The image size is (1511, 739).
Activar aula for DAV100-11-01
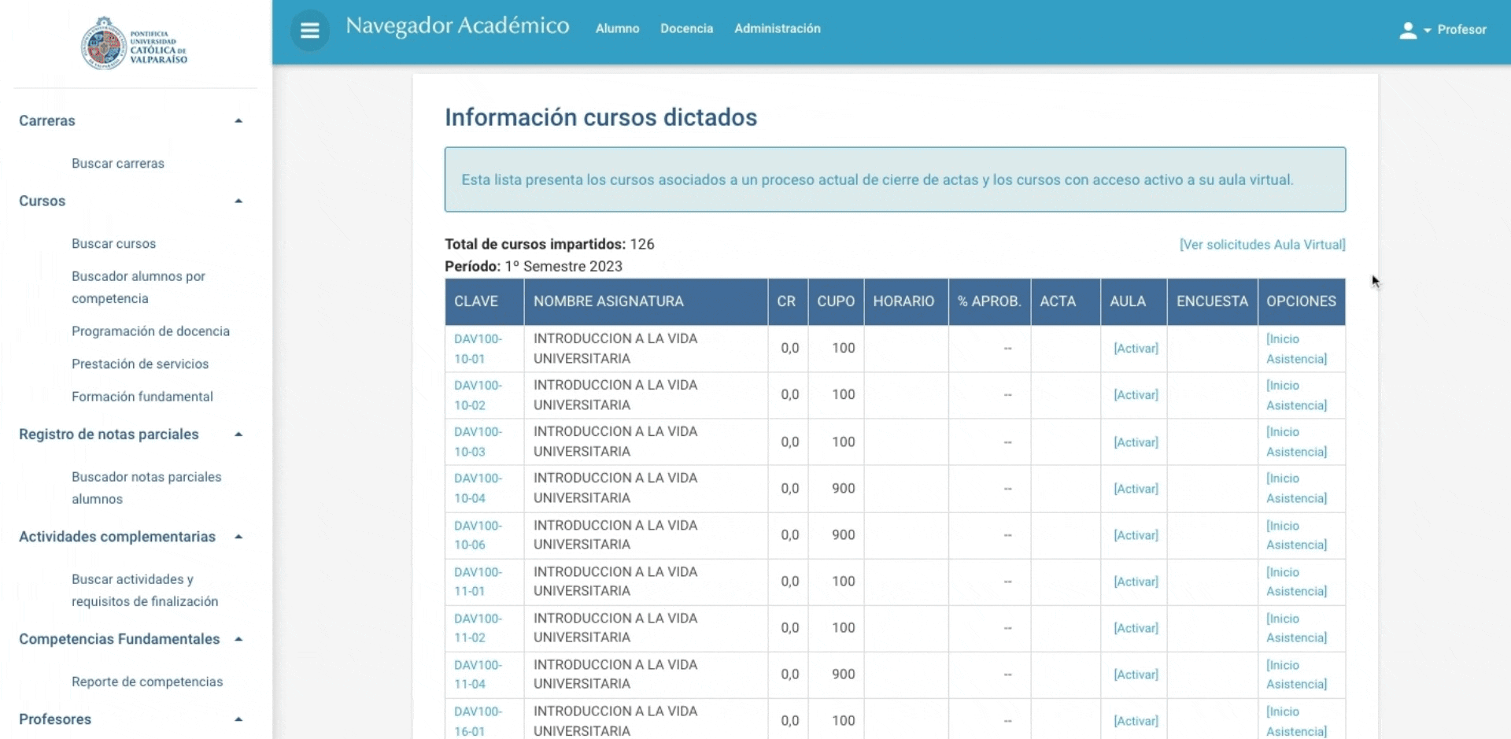point(1136,582)
